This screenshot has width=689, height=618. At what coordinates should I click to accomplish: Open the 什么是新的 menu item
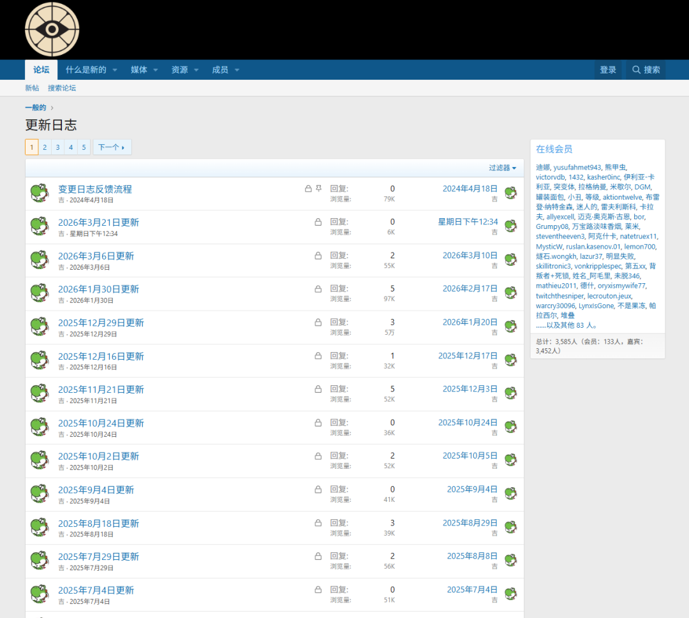tap(86, 70)
